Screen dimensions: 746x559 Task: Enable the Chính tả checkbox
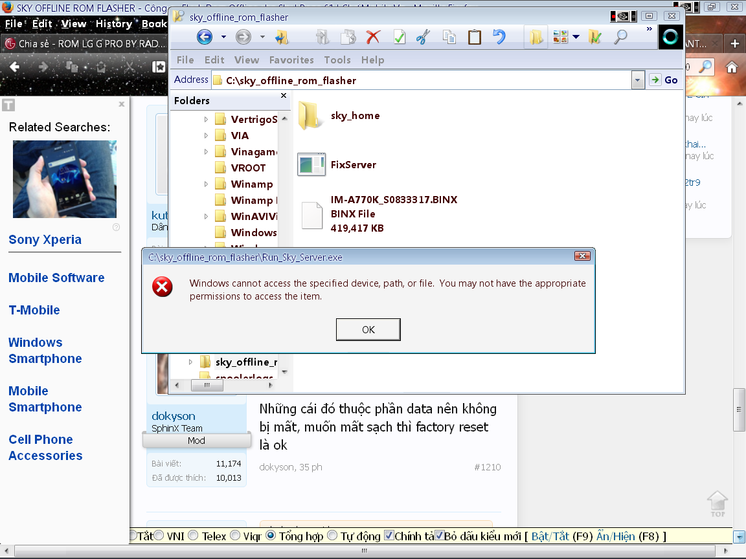(389, 536)
